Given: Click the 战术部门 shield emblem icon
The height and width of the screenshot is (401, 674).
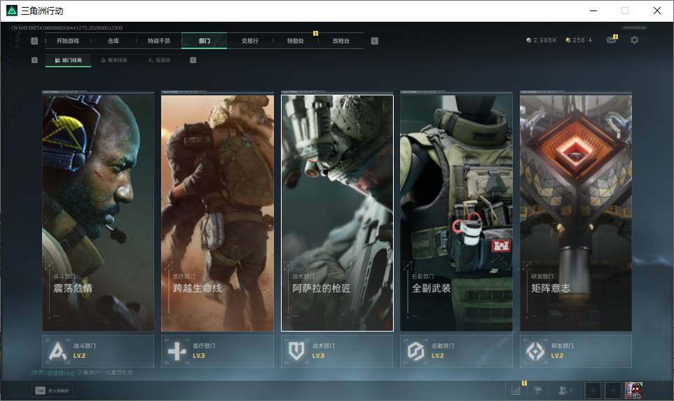Looking at the screenshot, I should click(296, 351).
